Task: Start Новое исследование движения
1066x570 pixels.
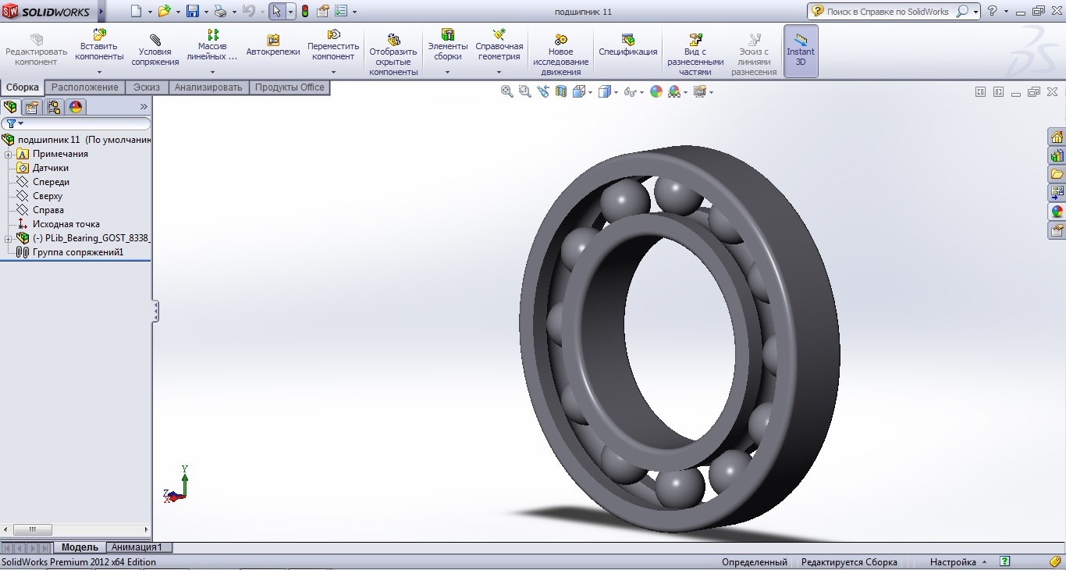Action: (x=560, y=55)
